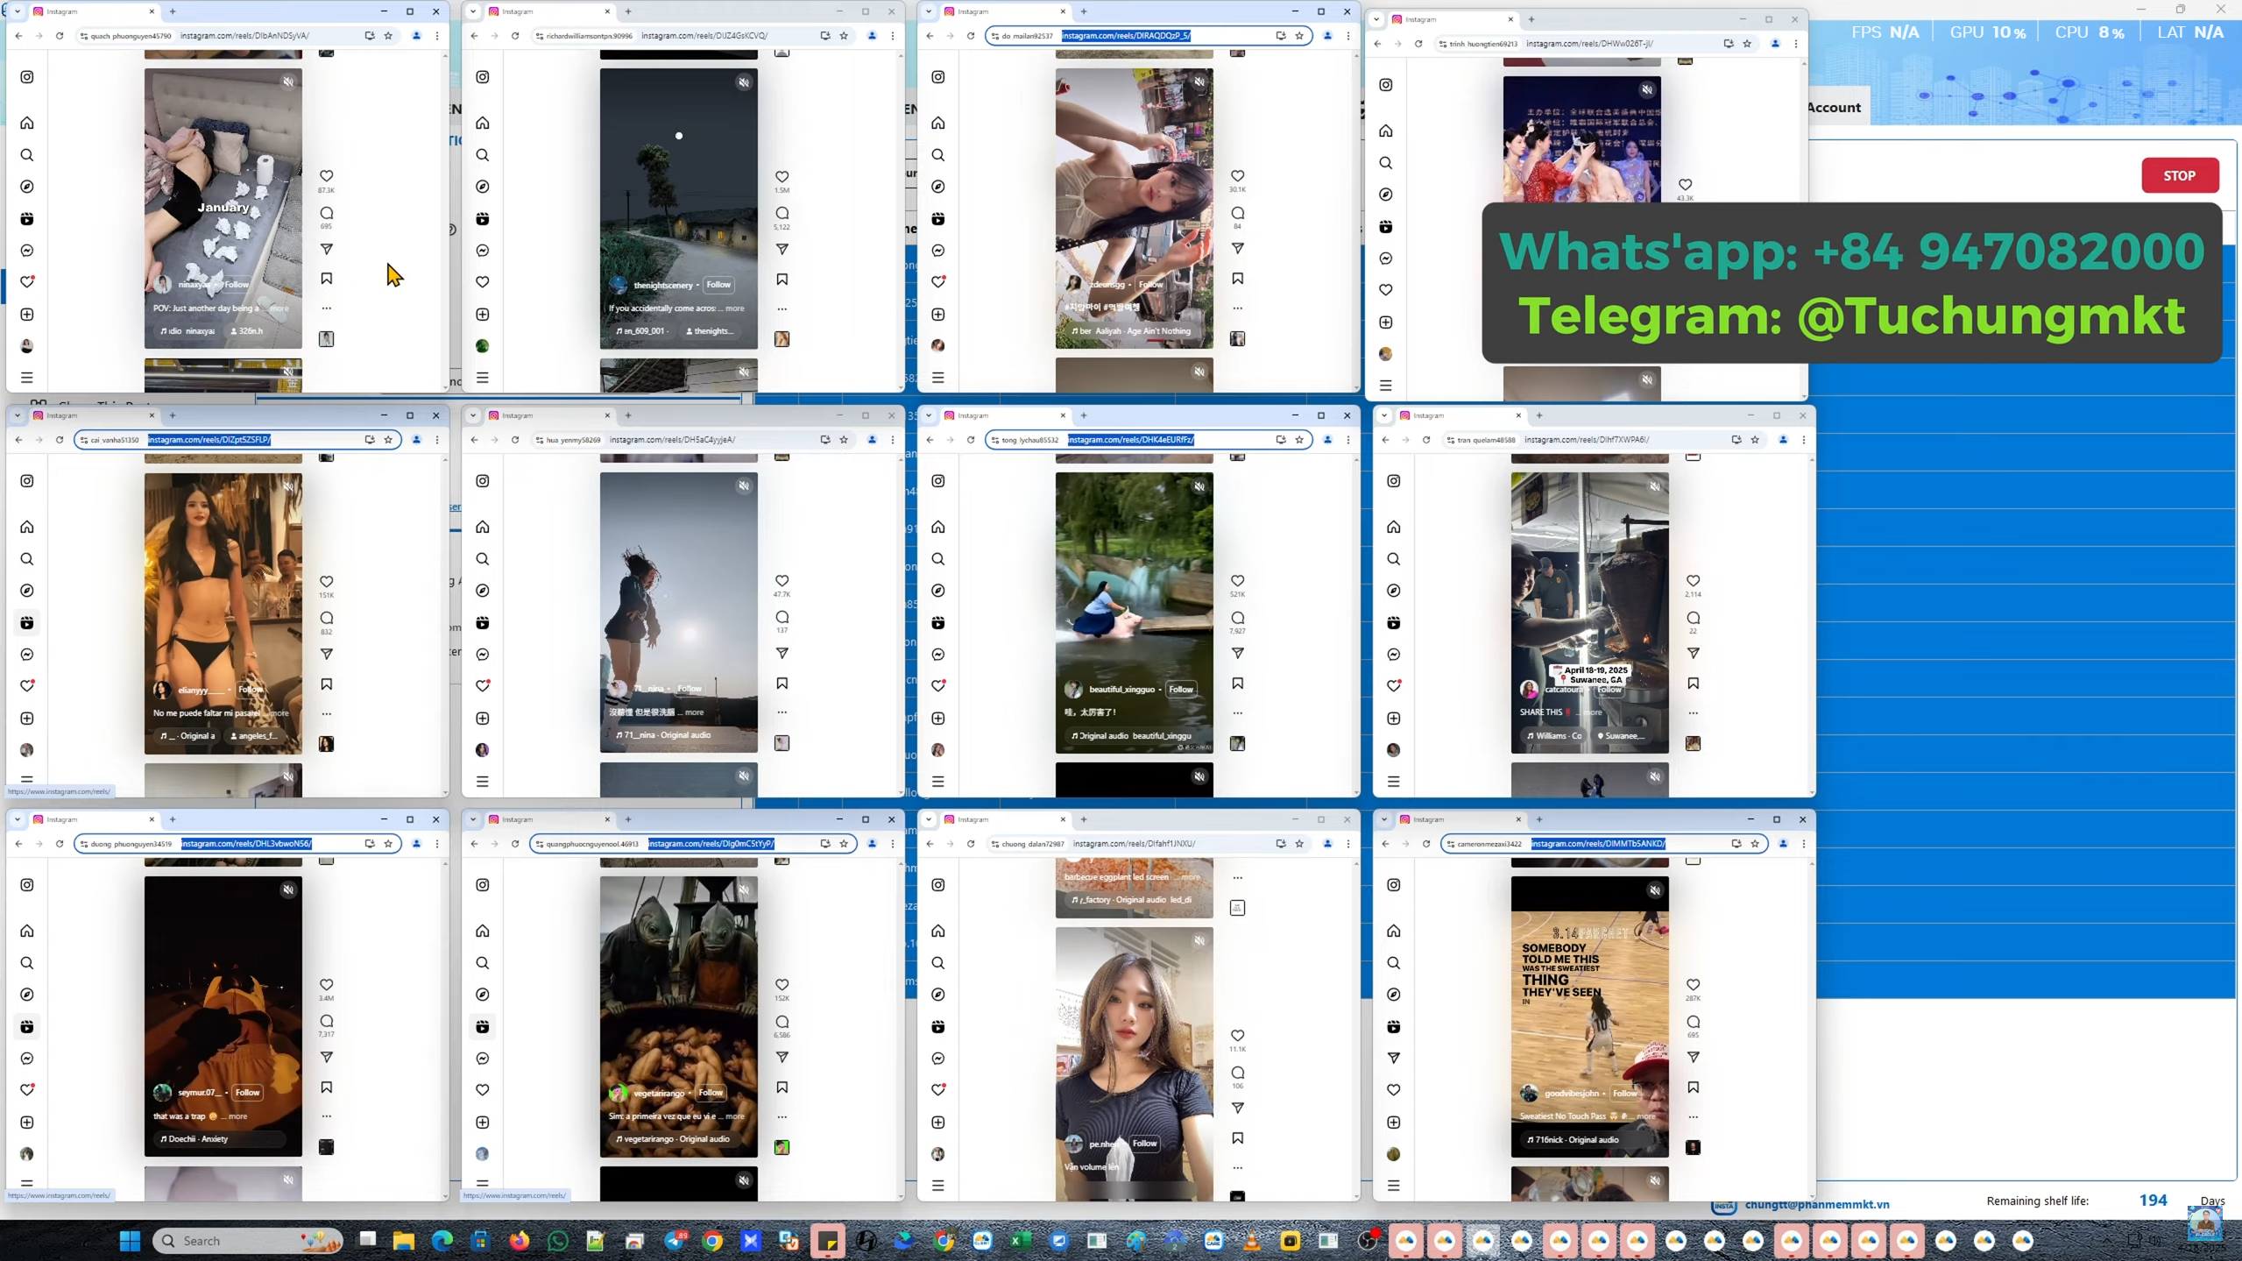Click the Windows taskbar Search box
Screen dimensions: 2242x1261
(248, 1241)
